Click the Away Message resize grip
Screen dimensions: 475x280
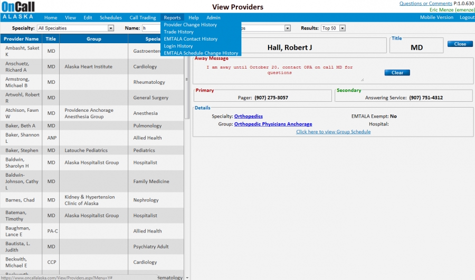(362, 80)
